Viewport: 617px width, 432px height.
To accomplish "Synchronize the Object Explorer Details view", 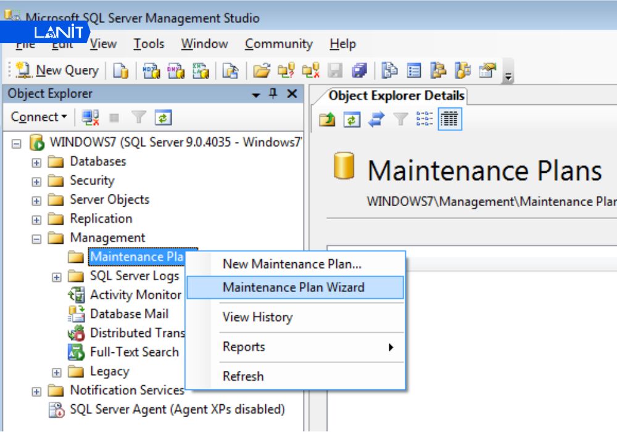I will (x=376, y=118).
